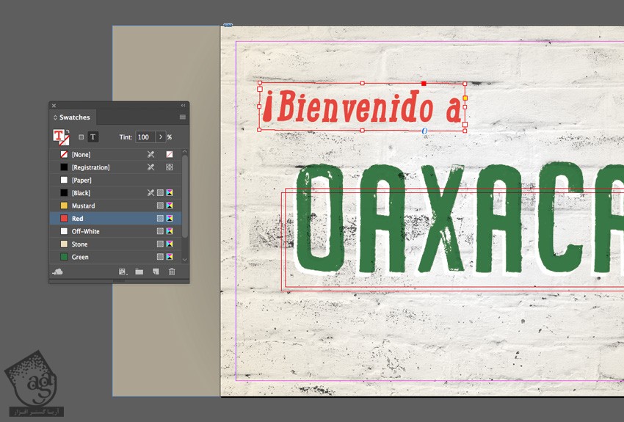Apply the [None] swatch
The image size is (624, 422).
(81, 155)
